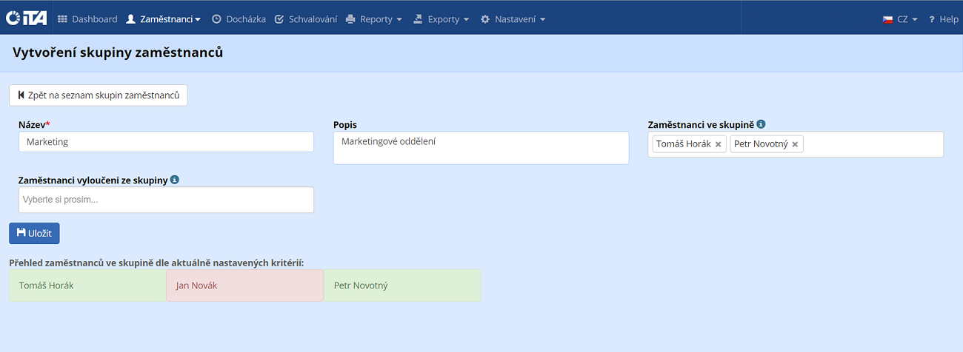Expand the Exporty dropdown menu
This screenshot has width=963, height=352.
(441, 19)
